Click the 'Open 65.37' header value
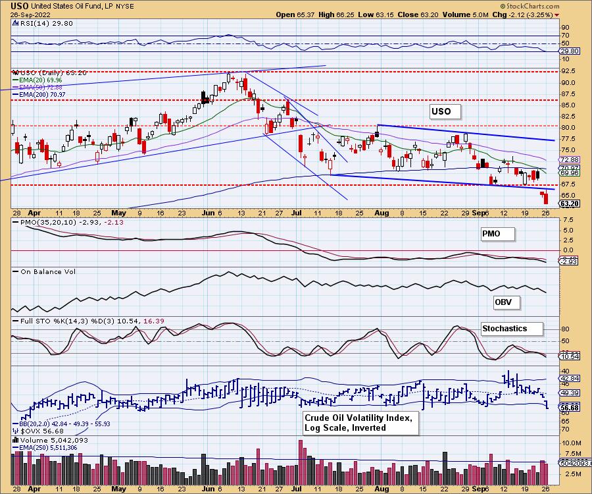This screenshot has height=494, width=592. tap(294, 14)
